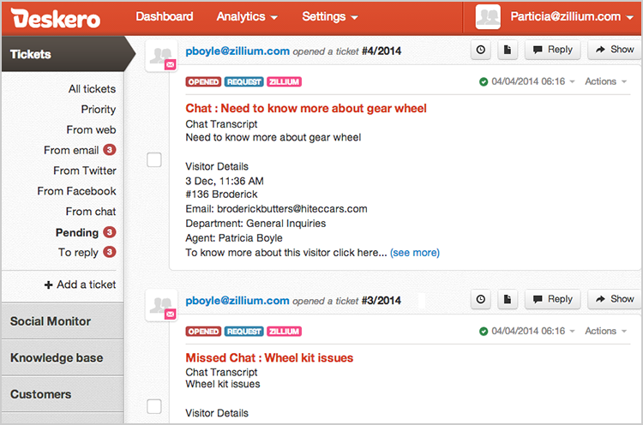The width and height of the screenshot is (643, 425).
Task: Open the Actions dropdown on ticket #4/2014
Action: coord(605,81)
